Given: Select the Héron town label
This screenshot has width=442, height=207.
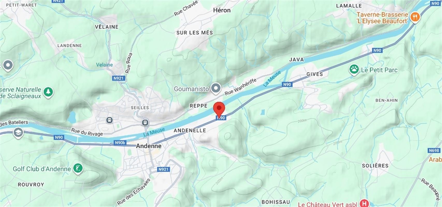Looking at the screenshot, I should pyautogui.click(x=222, y=10).
